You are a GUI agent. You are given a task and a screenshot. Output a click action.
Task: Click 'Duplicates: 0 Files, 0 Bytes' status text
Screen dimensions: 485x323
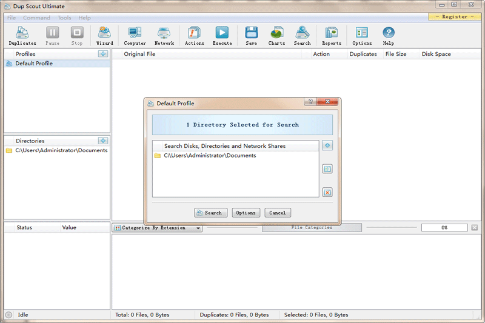(234, 315)
